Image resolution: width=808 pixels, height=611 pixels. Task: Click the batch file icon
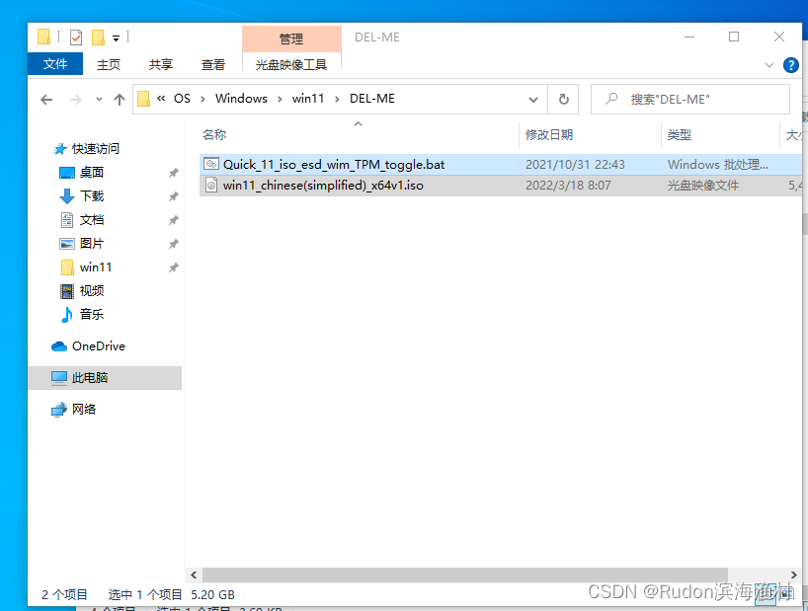[x=211, y=164]
